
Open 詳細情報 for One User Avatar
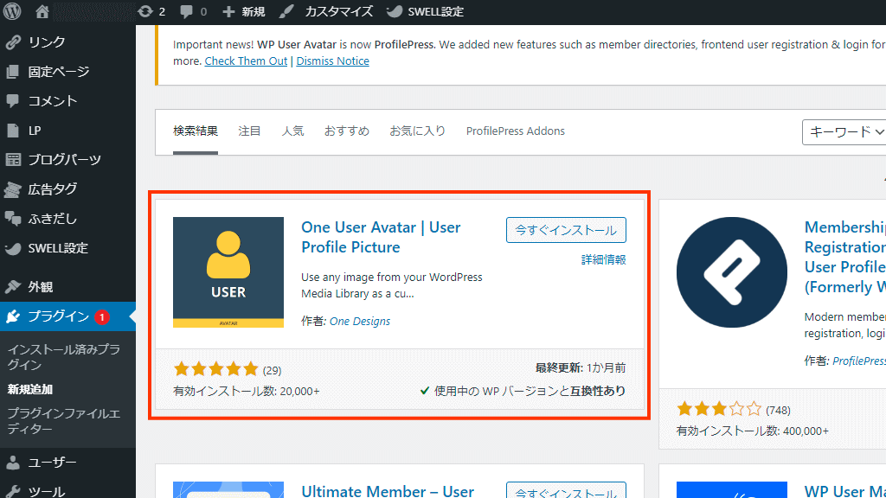tap(603, 259)
